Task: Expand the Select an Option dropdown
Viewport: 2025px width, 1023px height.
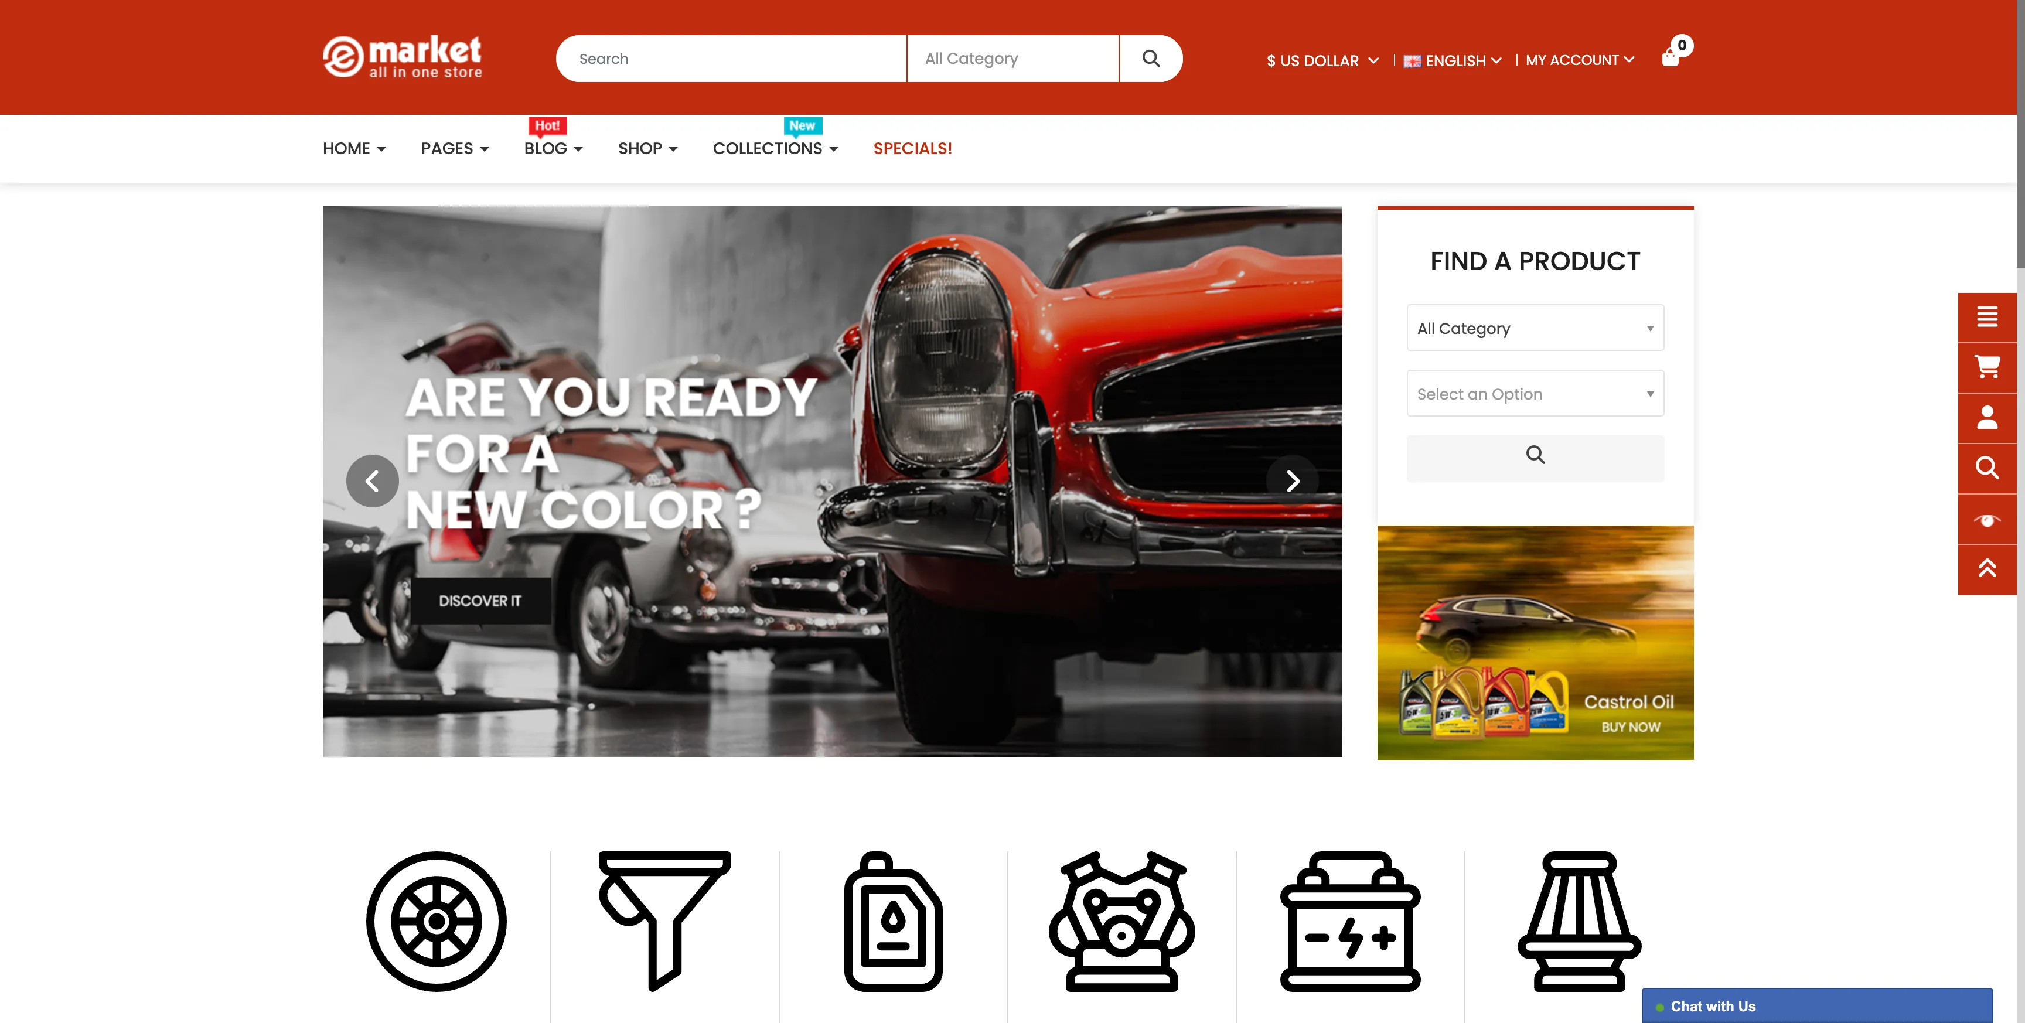Action: click(1536, 393)
